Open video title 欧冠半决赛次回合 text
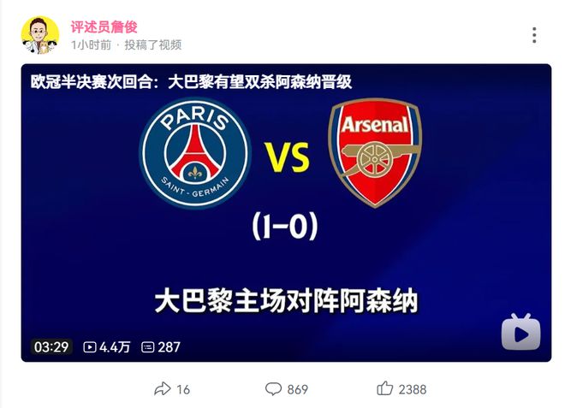Image resolution: width=565 pixels, height=408 pixels. click(x=191, y=82)
